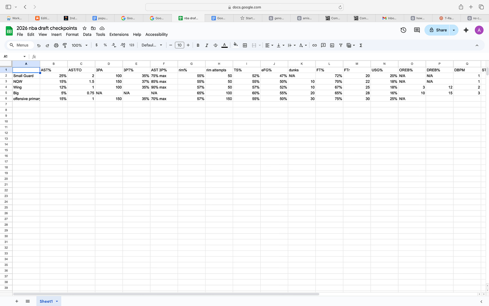Open horizontal align dropdown
This screenshot has width=489, height=306.
pos(269,45)
